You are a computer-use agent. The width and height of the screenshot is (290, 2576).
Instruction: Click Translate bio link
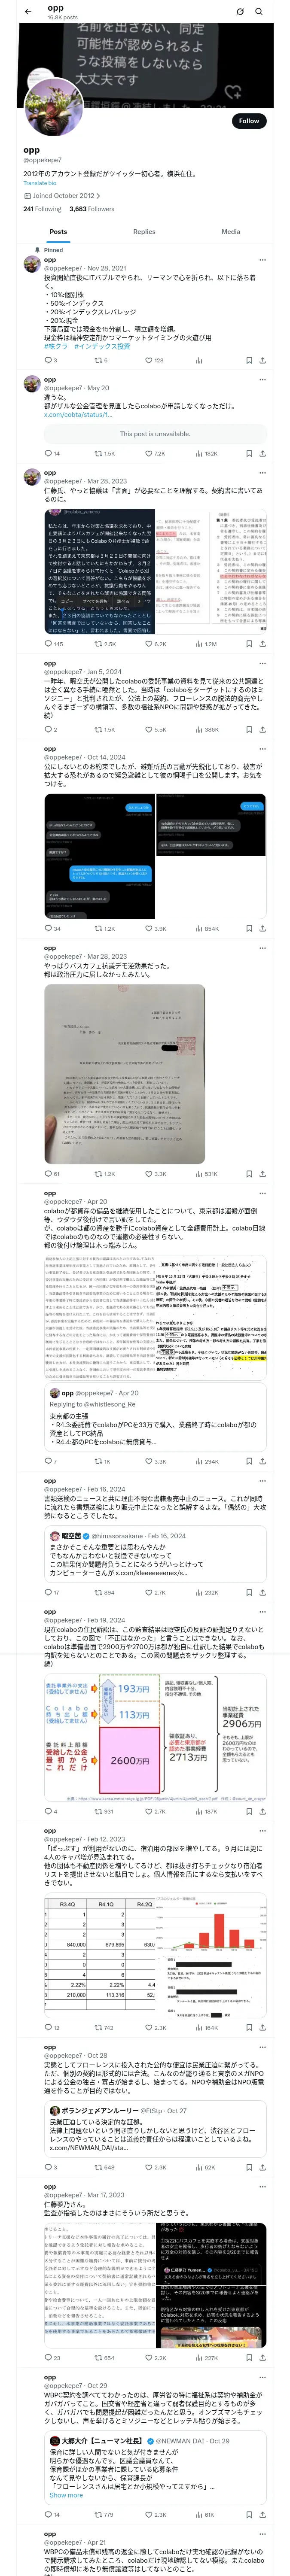click(x=40, y=183)
